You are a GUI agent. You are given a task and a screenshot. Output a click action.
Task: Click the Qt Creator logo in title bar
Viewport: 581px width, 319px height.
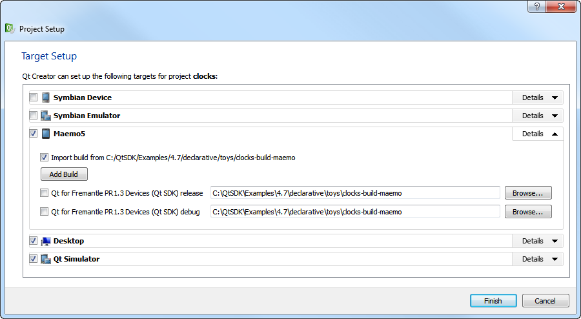pos(10,28)
